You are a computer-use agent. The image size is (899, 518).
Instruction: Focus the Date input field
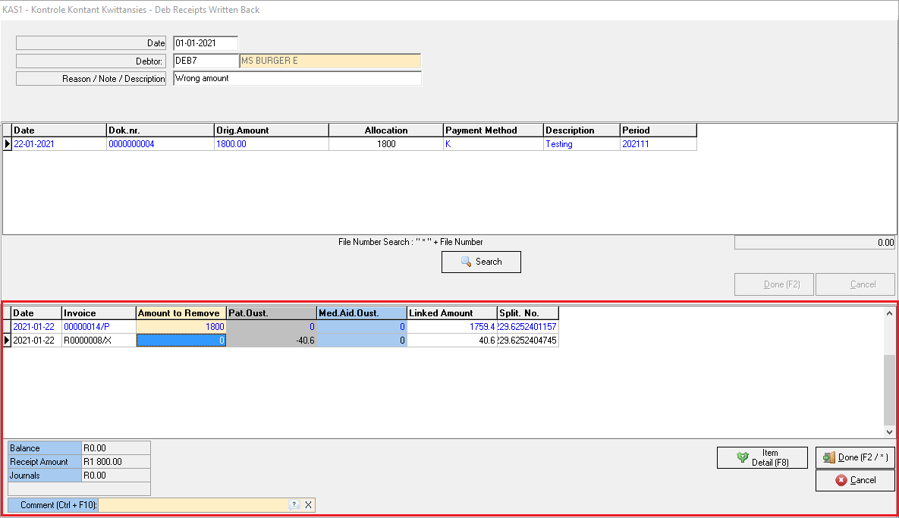point(206,43)
